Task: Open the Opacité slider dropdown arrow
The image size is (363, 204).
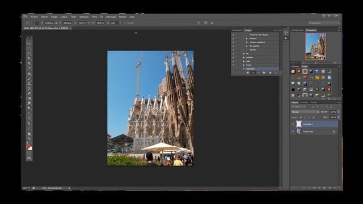Action: (x=339, y=112)
